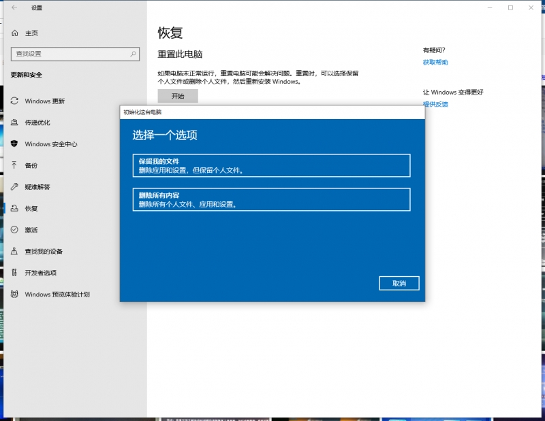
Task: Focus the 查找设置 search field
Action: [x=75, y=54]
